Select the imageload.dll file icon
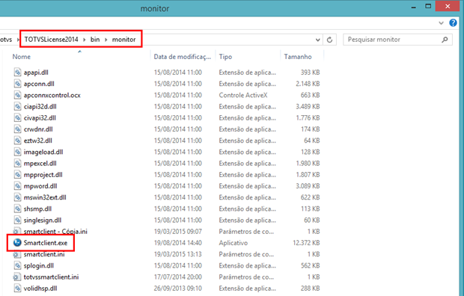Screen dimensions: 464x296 pyautogui.click(x=17, y=152)
